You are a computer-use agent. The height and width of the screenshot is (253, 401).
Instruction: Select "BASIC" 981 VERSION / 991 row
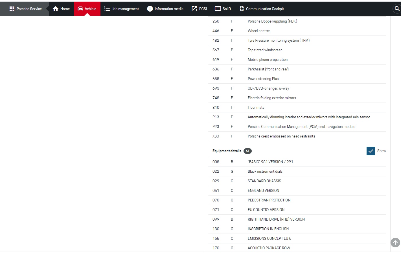tap(297, 162)
